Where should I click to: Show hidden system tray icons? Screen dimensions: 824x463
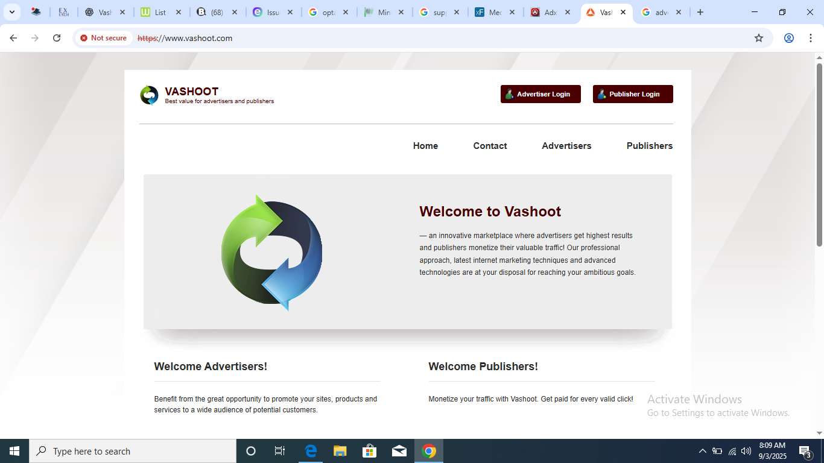tap(702, 451)
